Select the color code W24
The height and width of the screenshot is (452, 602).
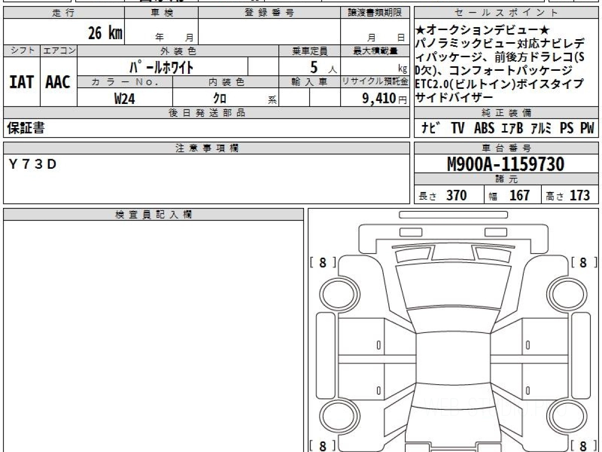tap(124, 98)
